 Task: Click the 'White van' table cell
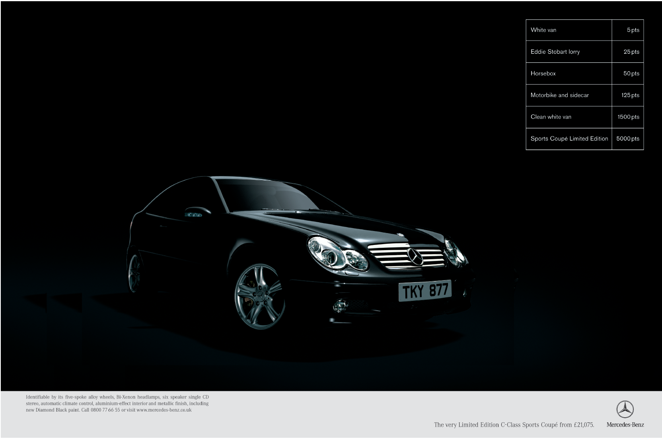(569, 30)
